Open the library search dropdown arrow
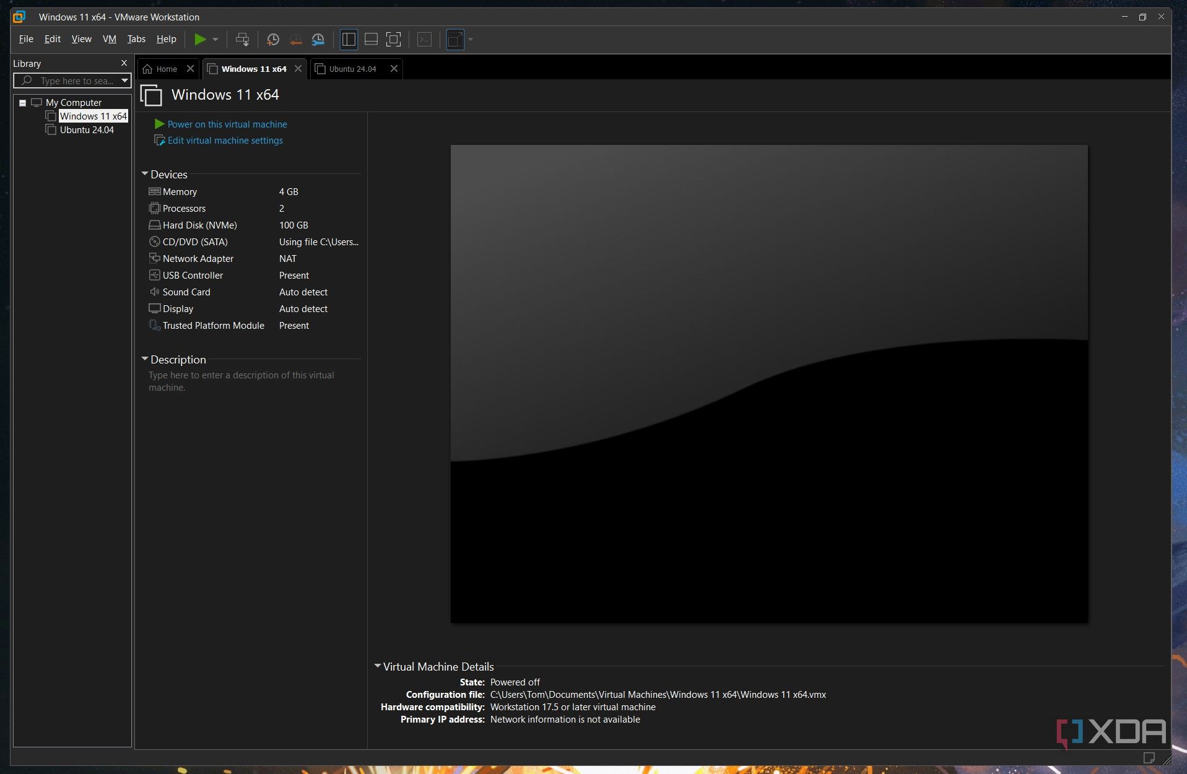Viewport: 1187px width, 774px height. pos(125,80)
